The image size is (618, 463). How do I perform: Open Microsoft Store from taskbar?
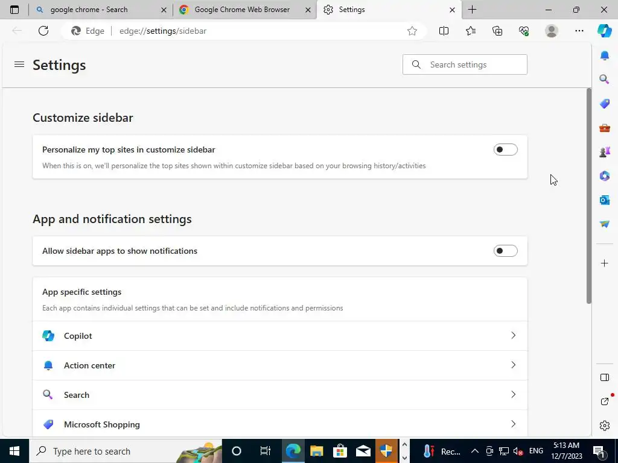(340, 451)
